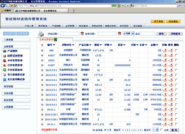Click the detail icon for row 099
Viewport: 185px width, 134px height.
pos(165,50)
